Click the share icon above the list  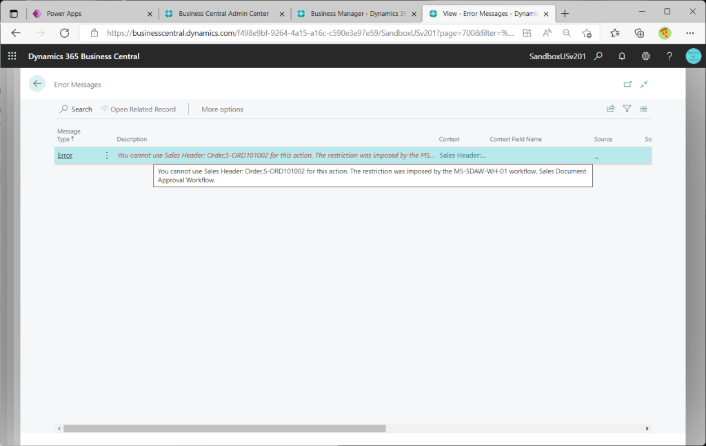pos(611,109)
